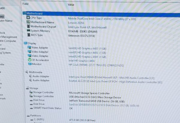Select the Motherboard Chipset icon
The height and width of the screenshot is (123, 180).
(28, 27)
